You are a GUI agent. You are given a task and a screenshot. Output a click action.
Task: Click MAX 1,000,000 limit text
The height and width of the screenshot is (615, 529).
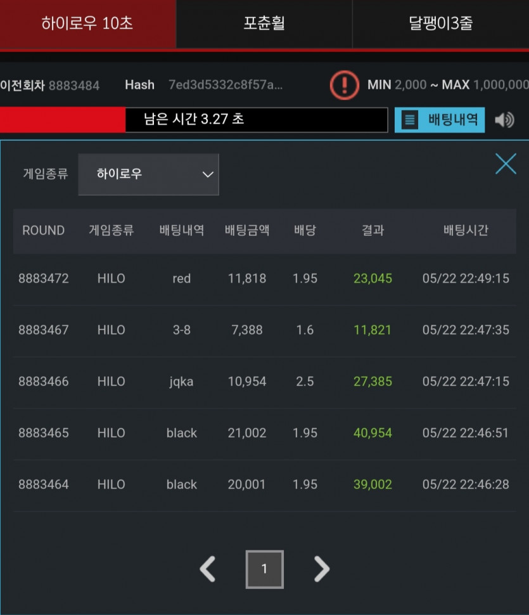pos(485,85)
